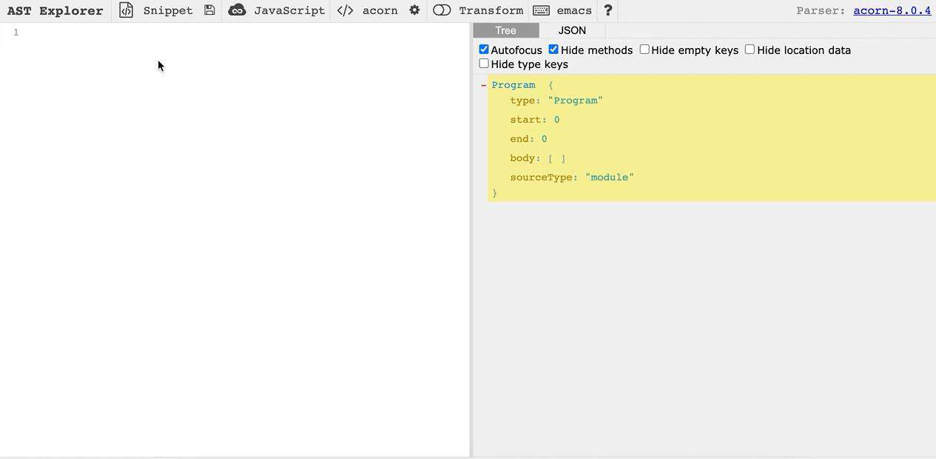
Task: Open help question mark icon
Action: (608, 10)
